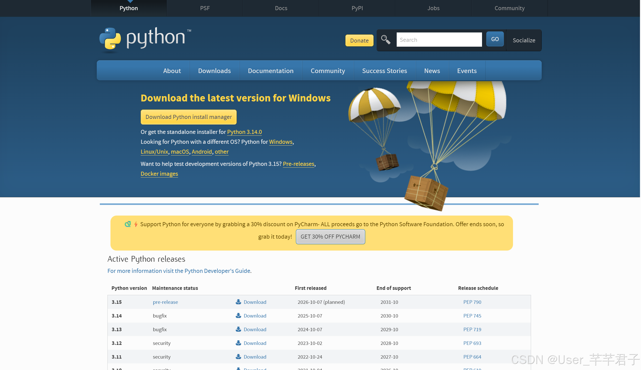Open the Docker images link
The height and width of the screenshot is (370, 641).
coord(159,174)
